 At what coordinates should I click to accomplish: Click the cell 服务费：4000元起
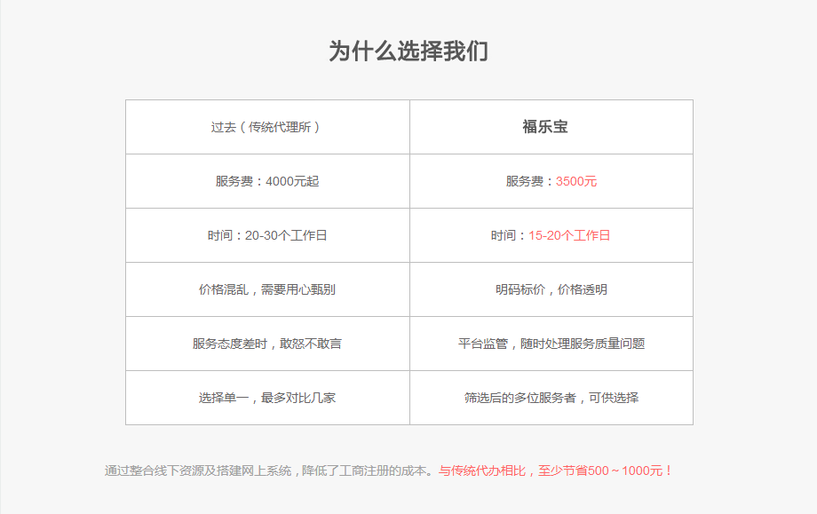pyautogui.click(x=268, y=181)
